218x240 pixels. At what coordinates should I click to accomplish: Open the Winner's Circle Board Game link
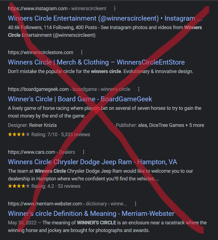80,99
